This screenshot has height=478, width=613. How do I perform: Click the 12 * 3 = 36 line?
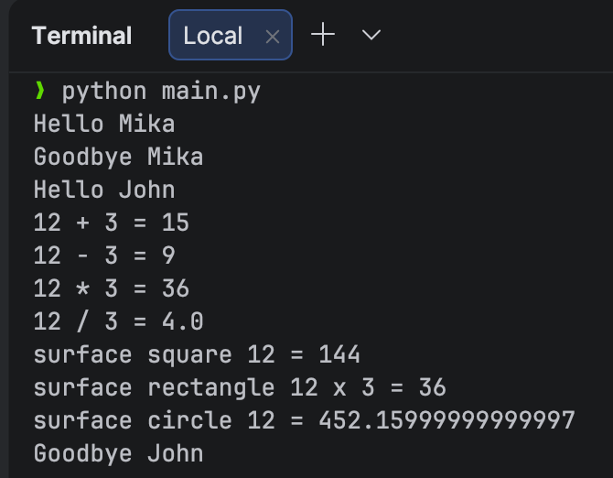[x=111, y=288]
